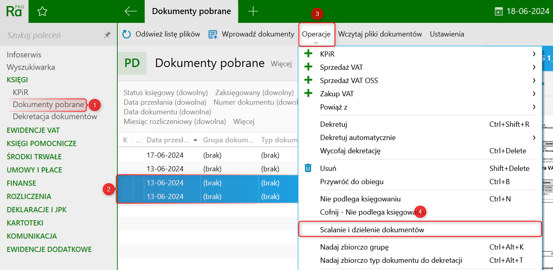This screenshot has height=270, width=553.
Task: Expand the Powiąż z submenu arrow
Action: tap(534, 107)
